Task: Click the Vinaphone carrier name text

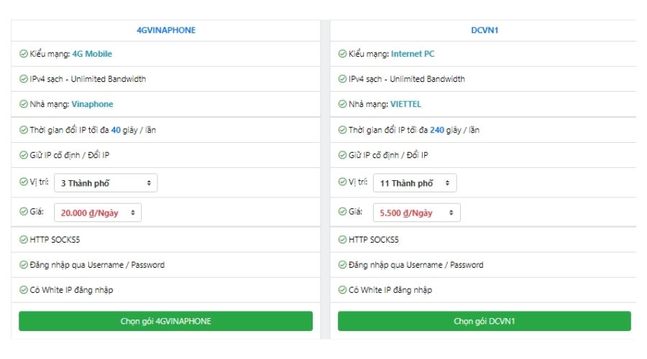Action: 92,104
